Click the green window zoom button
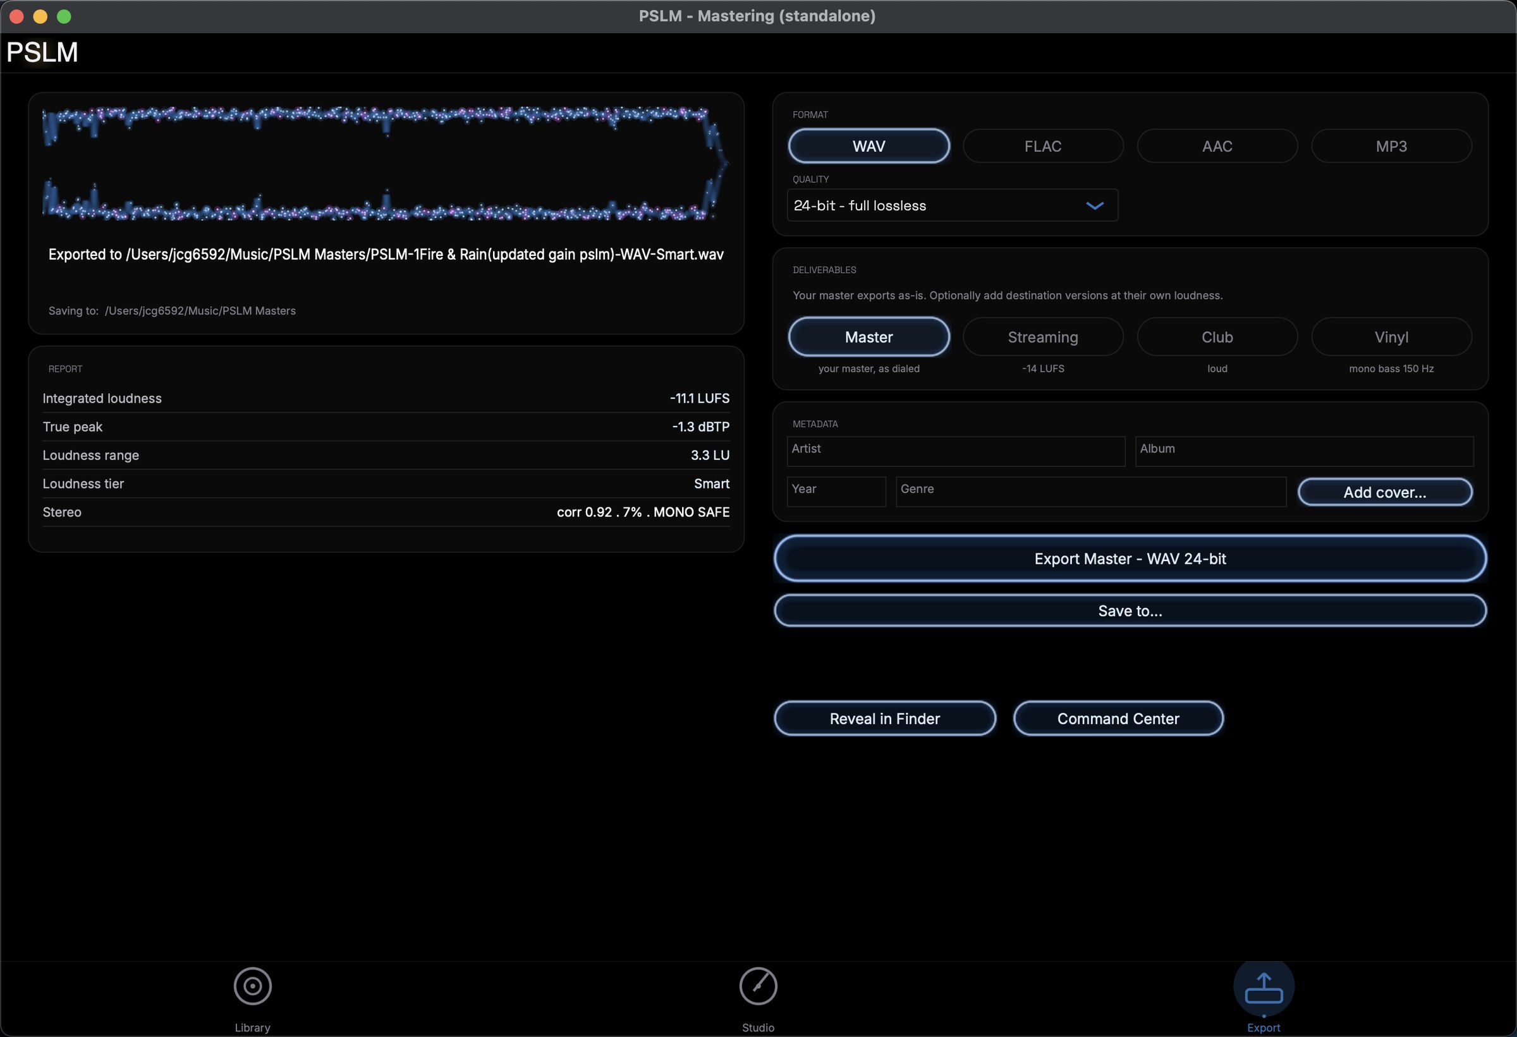The width and height of the screenshot is (1517, 1037). coord(64,16)
